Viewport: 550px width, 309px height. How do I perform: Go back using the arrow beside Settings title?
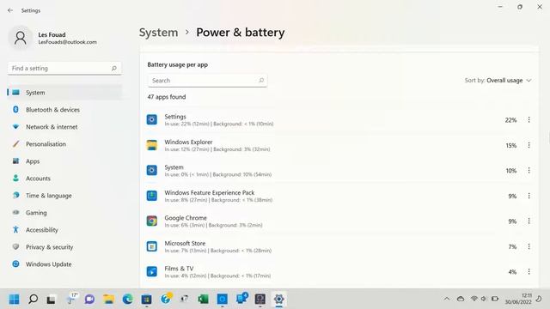click(10, 10)
